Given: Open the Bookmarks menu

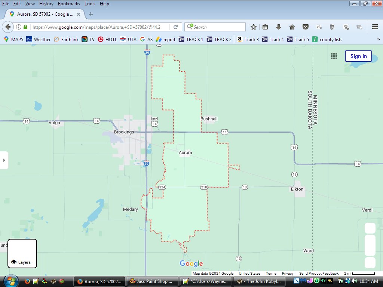Looking at the screenshot, I should point(69,4).
